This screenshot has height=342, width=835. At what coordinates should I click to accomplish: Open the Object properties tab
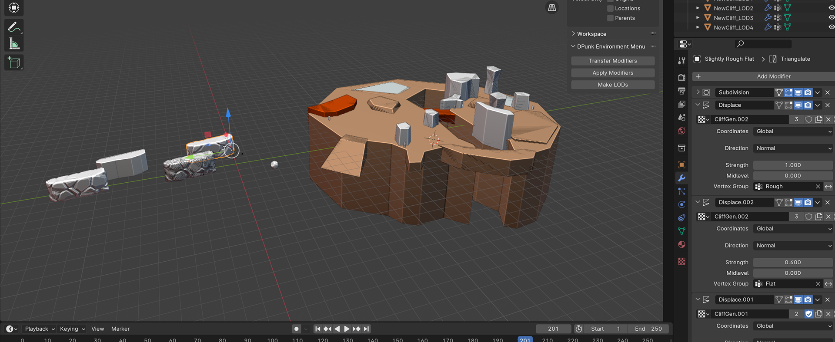pos(681,164)
